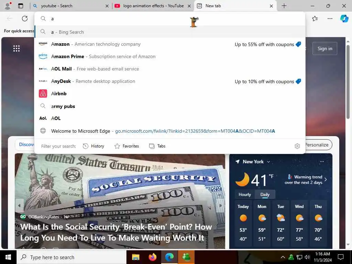Click the GOBankingRates source label
Viewport: 352px width, 264px height.
tap(44, 217)
